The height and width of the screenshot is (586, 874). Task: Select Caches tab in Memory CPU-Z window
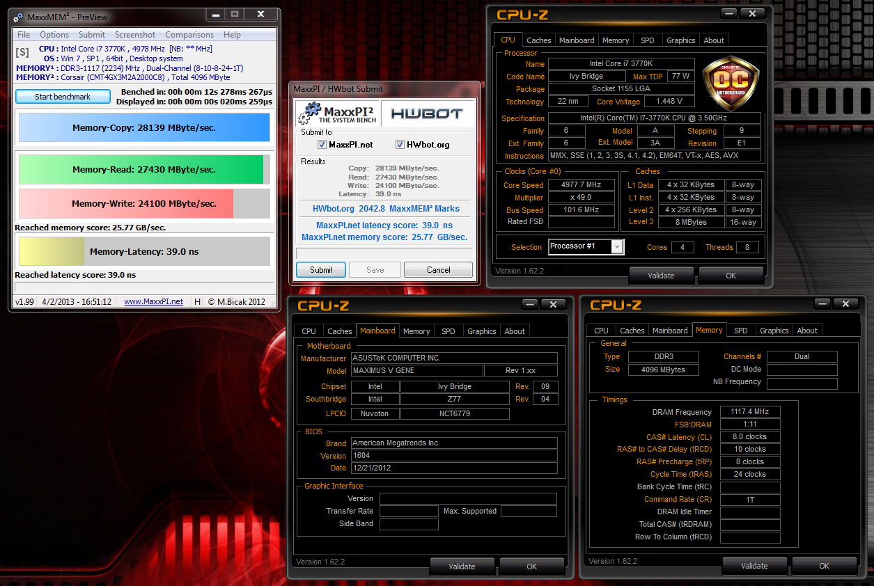click(632, 331)
